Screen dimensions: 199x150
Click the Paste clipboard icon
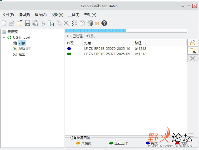pos(59,23)
